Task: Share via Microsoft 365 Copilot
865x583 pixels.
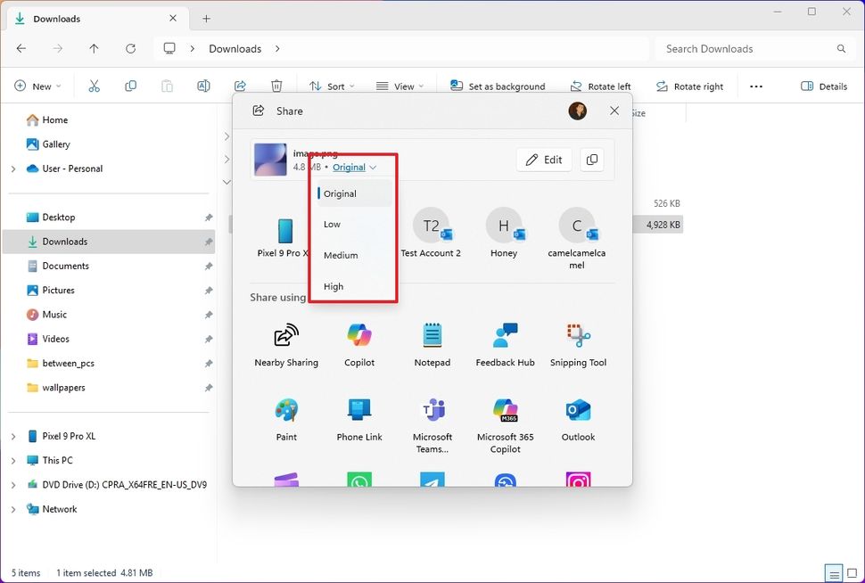Action: (x=504, y=419)
